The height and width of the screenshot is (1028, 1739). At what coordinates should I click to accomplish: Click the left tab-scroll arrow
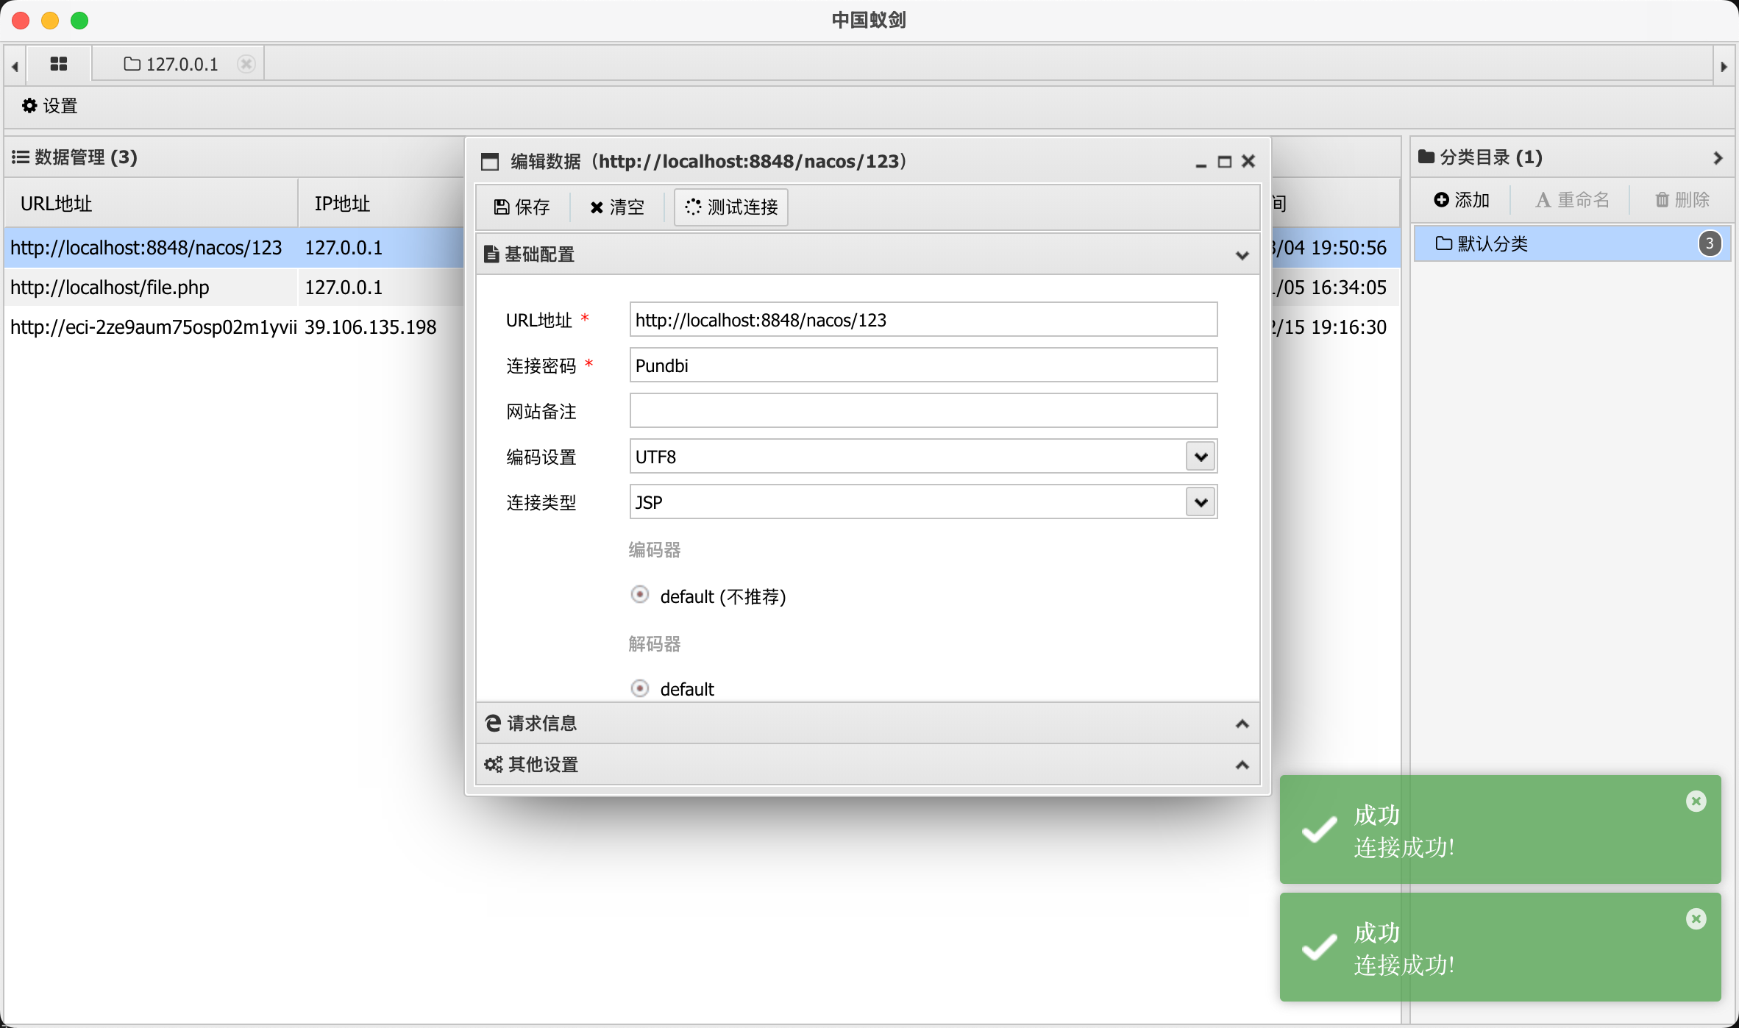[15, 66]
